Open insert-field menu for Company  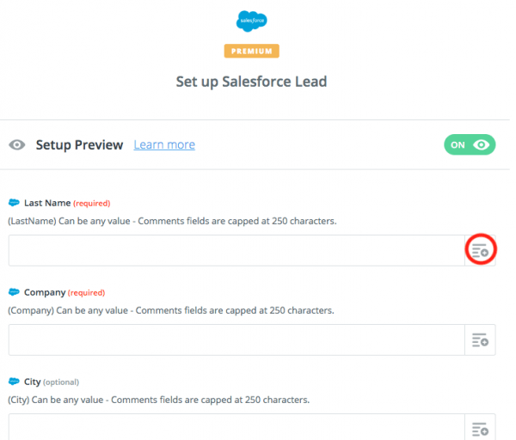click(x=480, y=339)
